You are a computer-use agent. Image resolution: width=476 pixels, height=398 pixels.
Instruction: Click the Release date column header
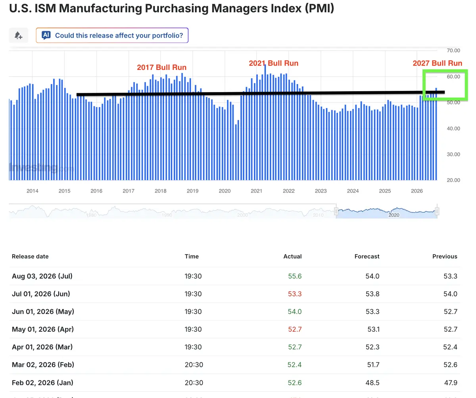tap(30, 256)
